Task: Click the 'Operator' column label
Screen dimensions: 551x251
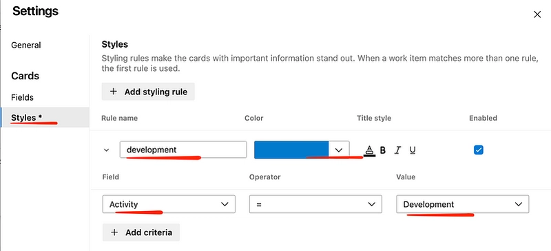Action: [x=264, y=177]
